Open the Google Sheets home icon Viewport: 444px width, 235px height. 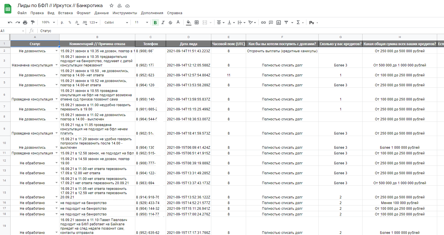8,9
